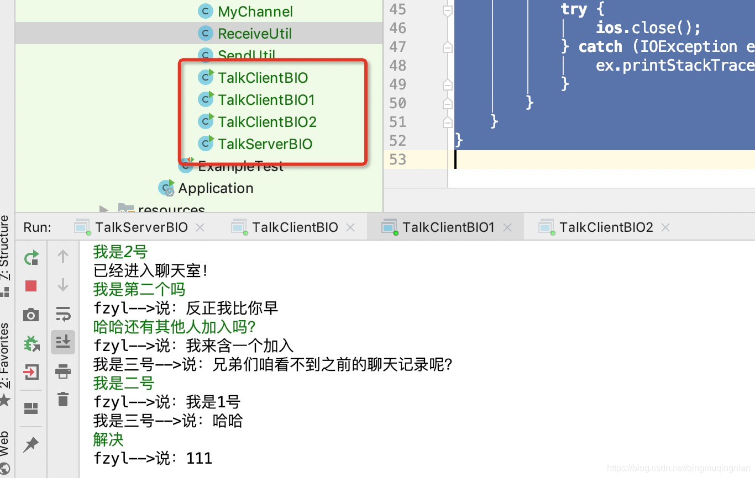755x478 pixels.
Task: Select TalkClientBIO1 class in project tree
Action: coord(266,100)
